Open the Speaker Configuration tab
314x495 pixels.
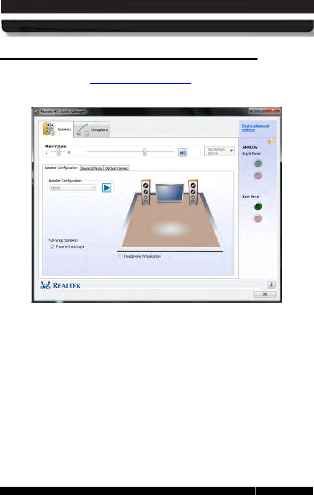pos(61,168)
